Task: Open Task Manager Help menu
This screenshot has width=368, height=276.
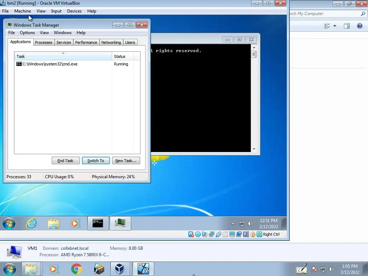Action: [x=81, y=33]
